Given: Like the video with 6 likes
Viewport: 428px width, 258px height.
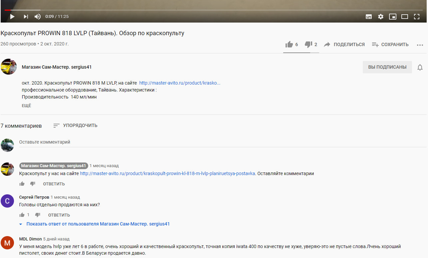Looking at the screenshot, I should [x=292, y=44].
